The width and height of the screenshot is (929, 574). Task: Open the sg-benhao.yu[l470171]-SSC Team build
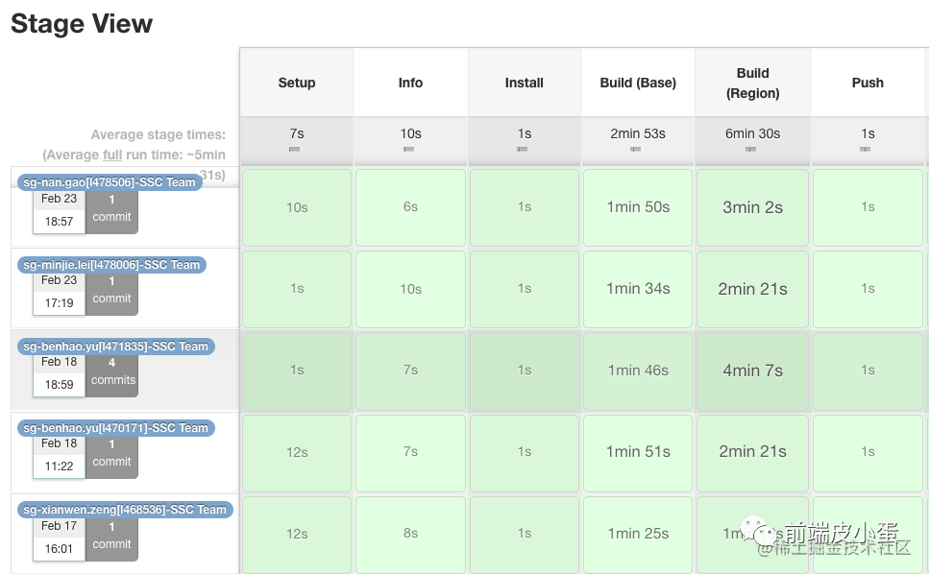coord(115,428)
